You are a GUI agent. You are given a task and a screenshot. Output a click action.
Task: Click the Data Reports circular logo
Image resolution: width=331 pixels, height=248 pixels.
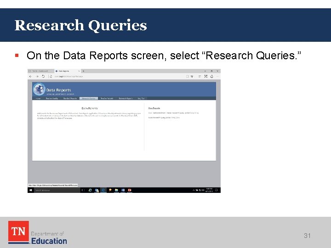coord(39,89)
